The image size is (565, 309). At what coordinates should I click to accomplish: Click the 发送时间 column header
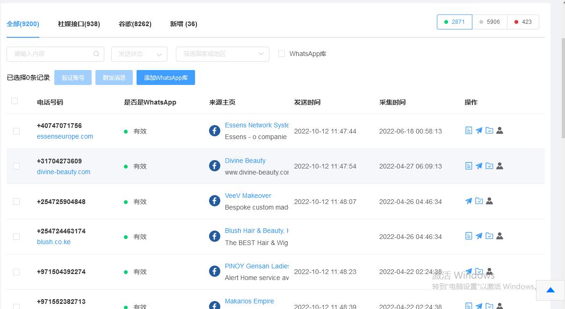(307, 102)
